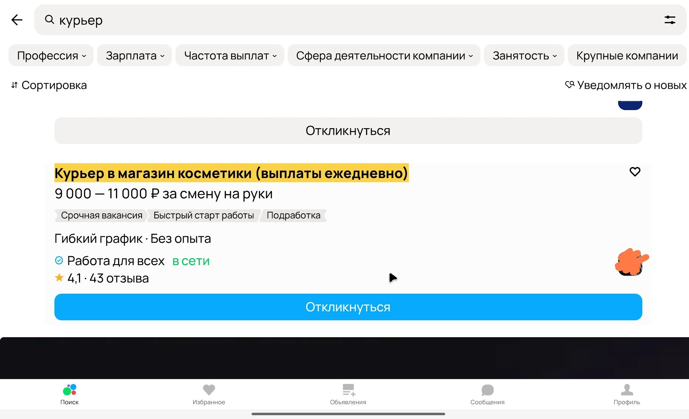Open the Зарплата filter options
This screenshot has width=689, height=419.
pos(134,55)
